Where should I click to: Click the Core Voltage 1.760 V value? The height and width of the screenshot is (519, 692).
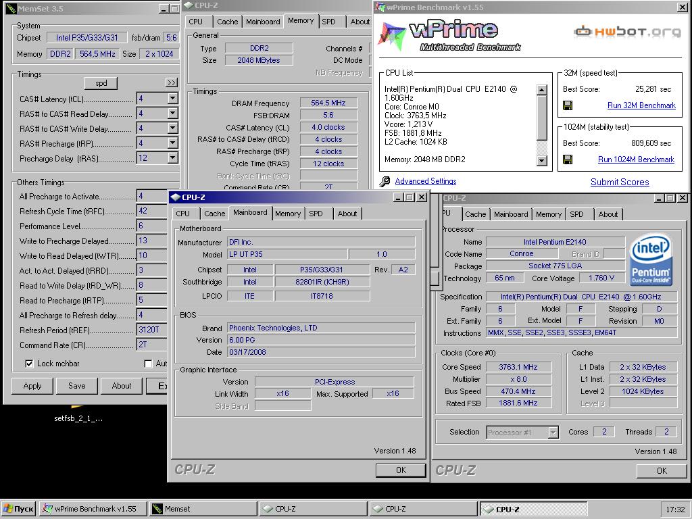pyautogui.click(x=601, y=278)
